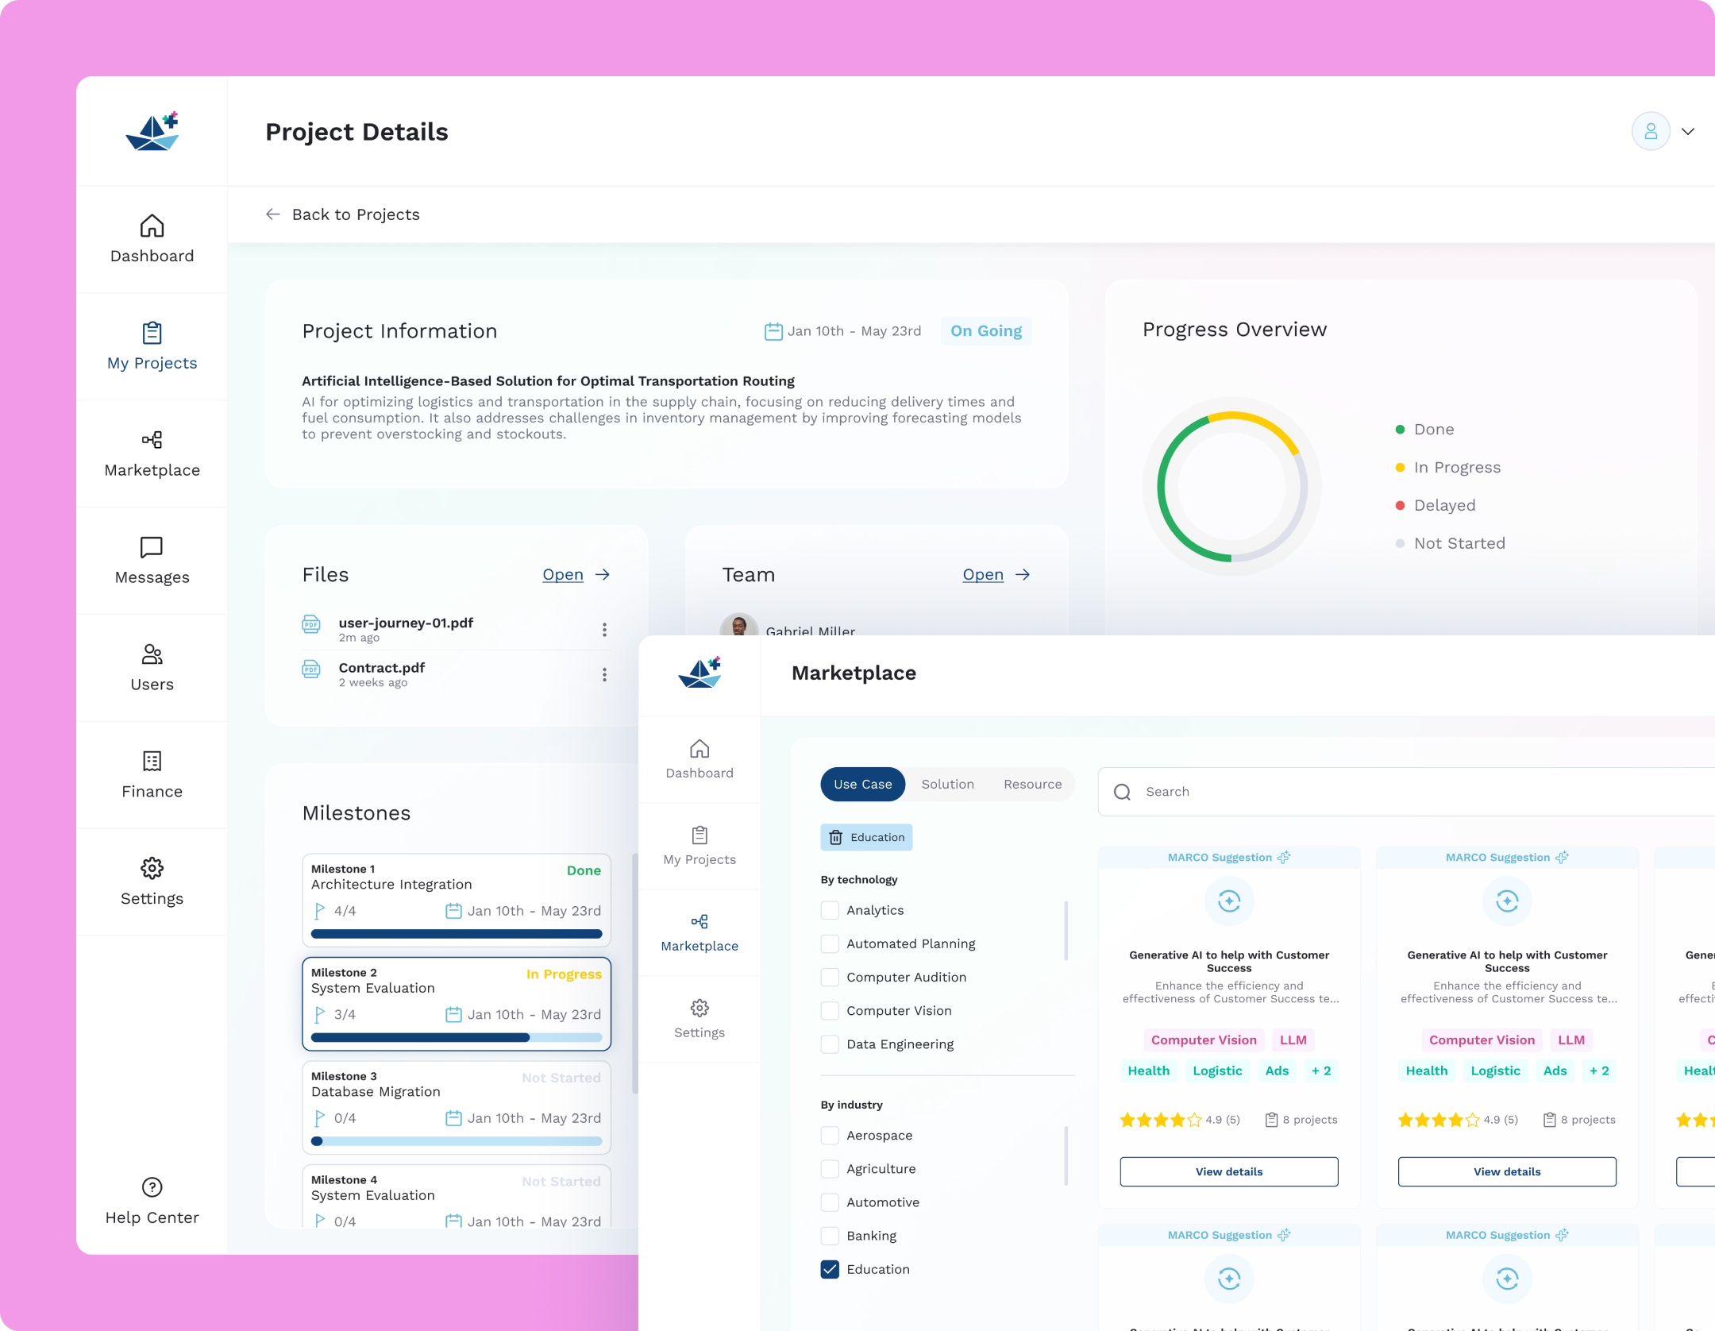Open Users in the left sidebar
Image resolution: width=1715 pixels, height=1331 pixels.
coord(152,668)
